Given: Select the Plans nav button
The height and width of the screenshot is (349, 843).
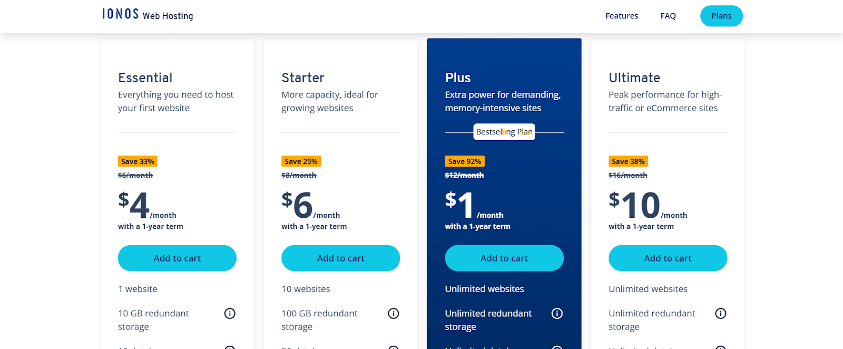Looking at the screenshot, I should [x=721, y=16].
